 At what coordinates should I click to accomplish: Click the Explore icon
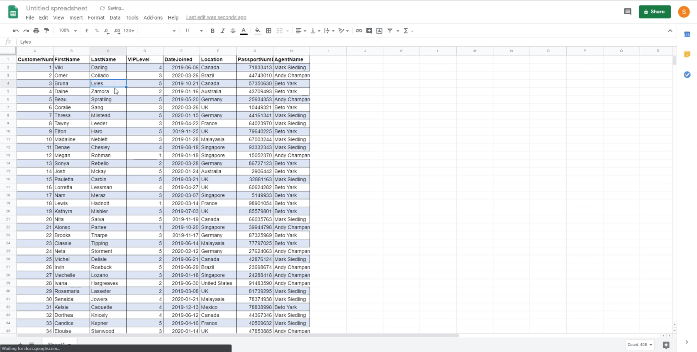point(666,345)
